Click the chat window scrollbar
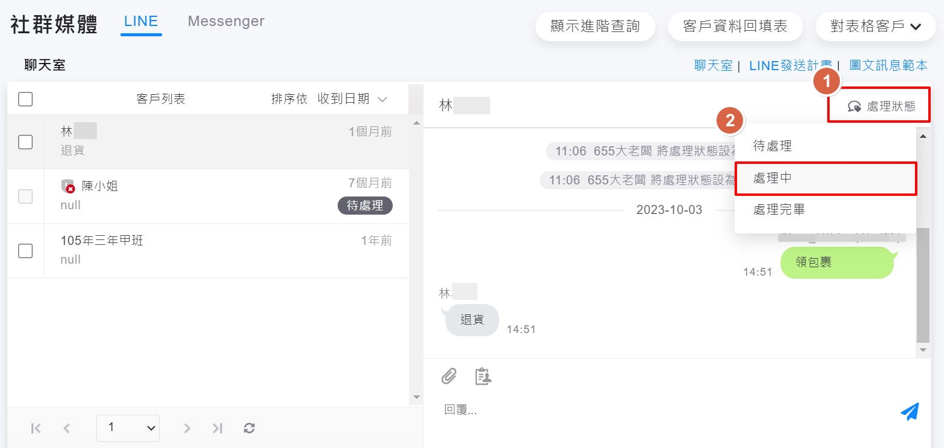This screenshot has width=944, height=448. [x=923, y=284]
